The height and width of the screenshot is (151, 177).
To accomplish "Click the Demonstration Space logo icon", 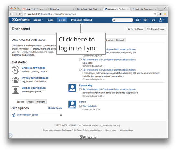I will [14, 115].
